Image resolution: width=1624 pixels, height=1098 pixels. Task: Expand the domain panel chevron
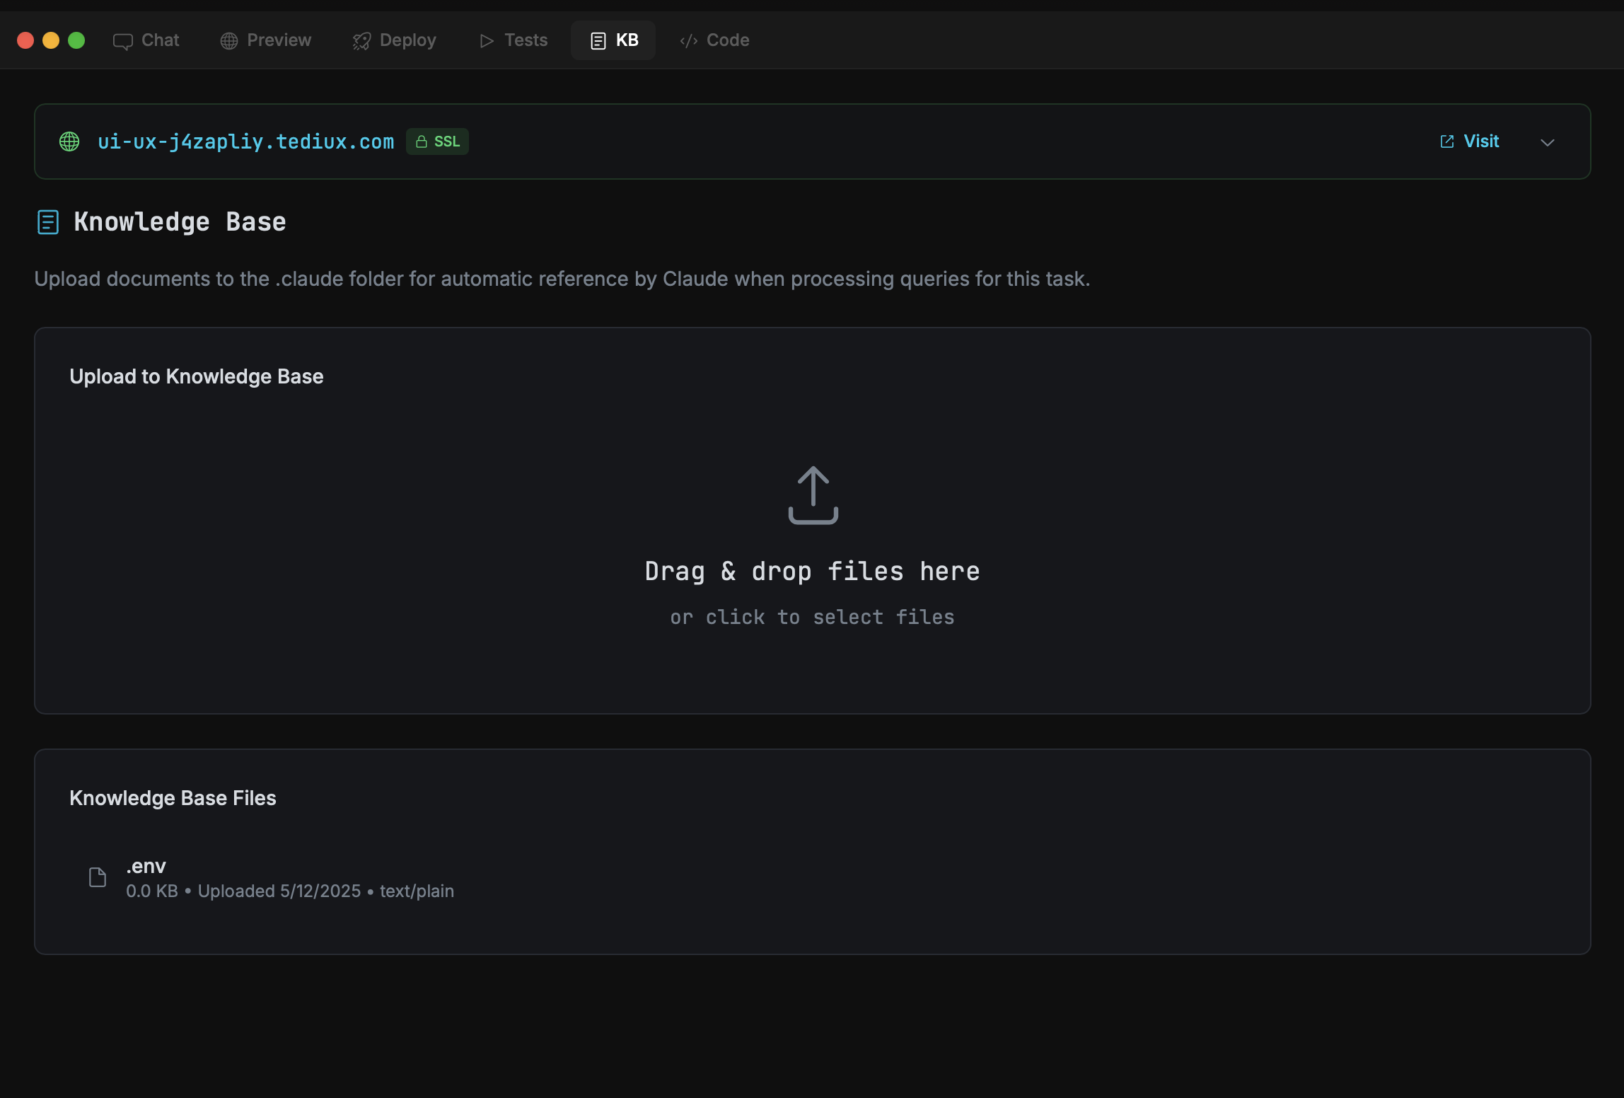(x=1548, y=142)
